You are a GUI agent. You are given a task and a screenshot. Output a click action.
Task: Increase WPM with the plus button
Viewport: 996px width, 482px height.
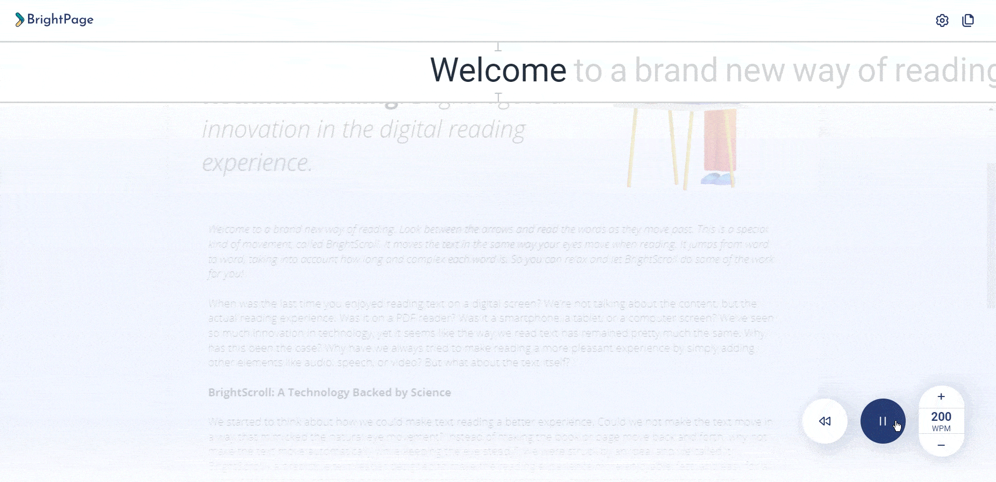[x=941, y=396]
